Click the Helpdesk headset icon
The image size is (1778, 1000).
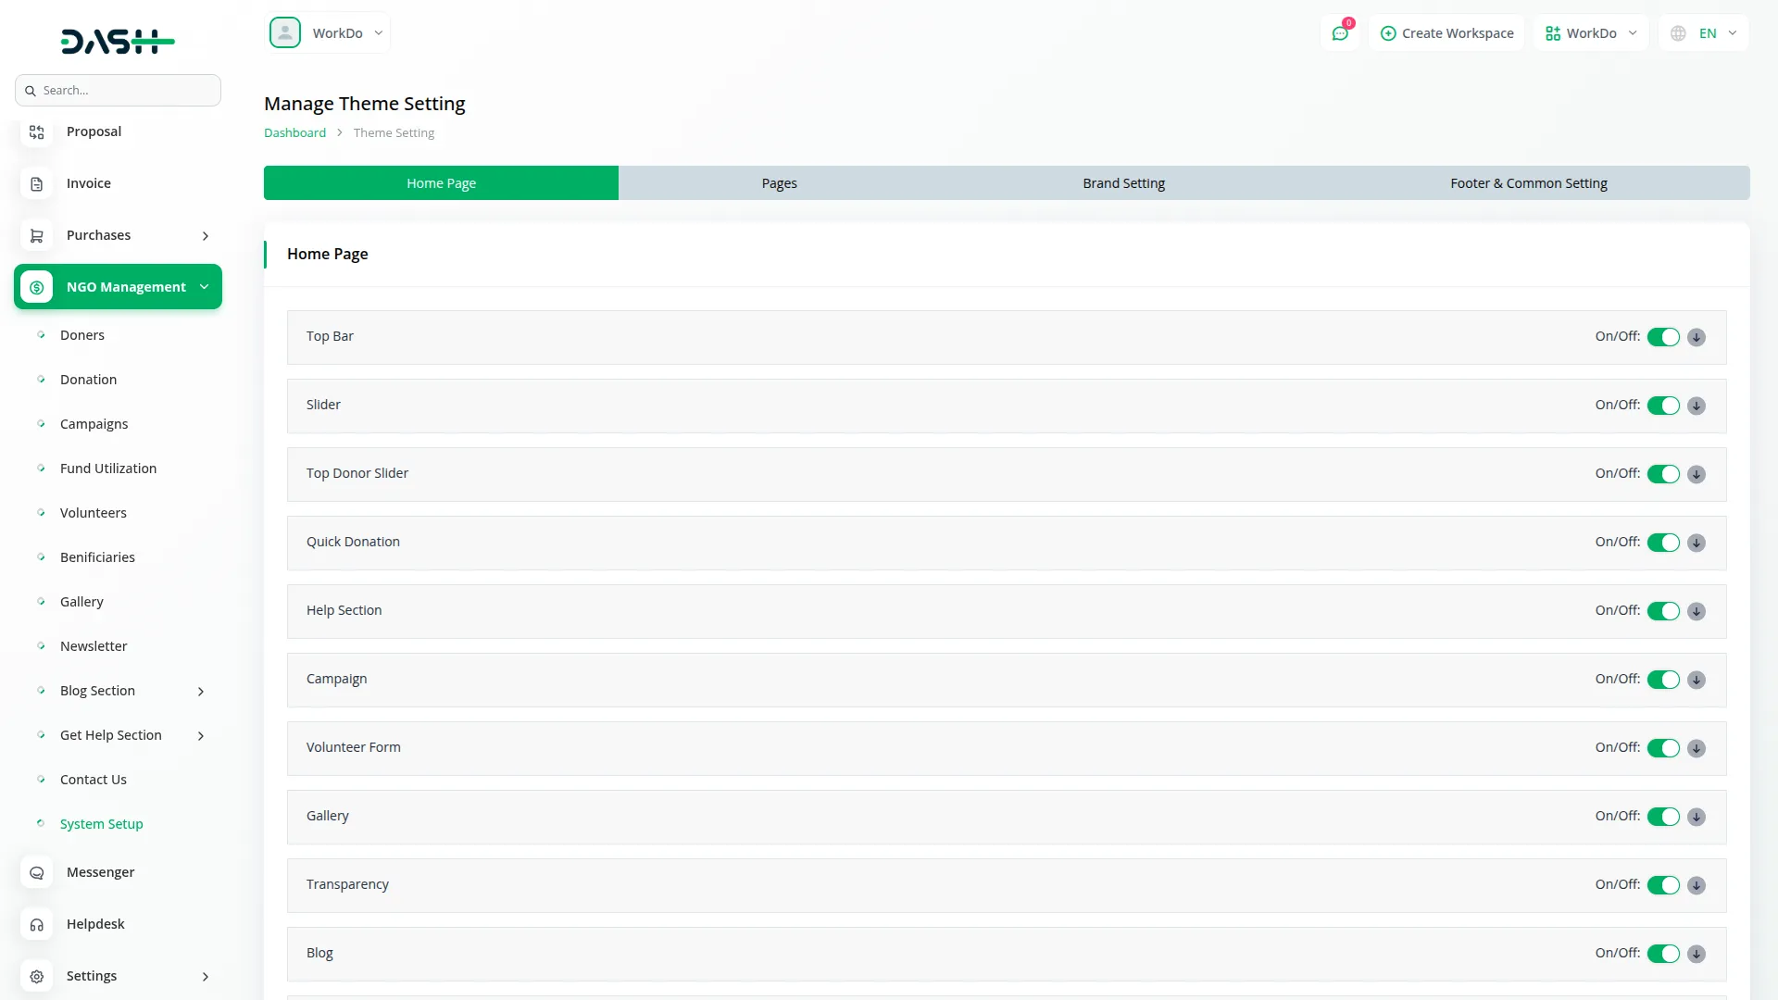(36, 925)
